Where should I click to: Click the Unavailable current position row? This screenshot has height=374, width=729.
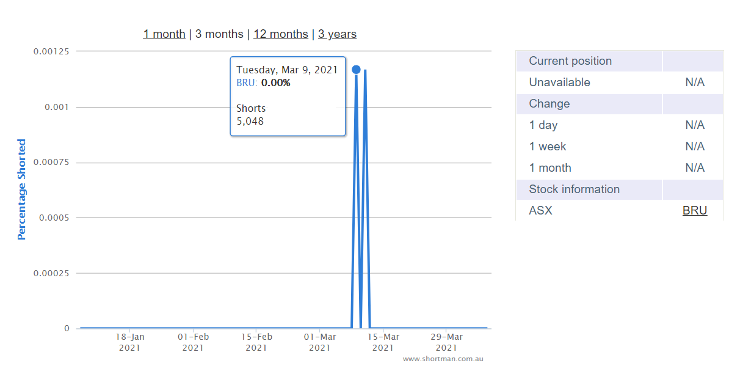pyautogui.click(x=619, y=82)
